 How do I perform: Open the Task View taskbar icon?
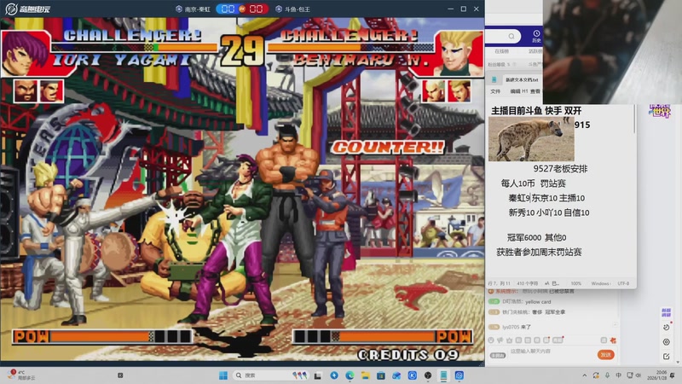coord(318,375)
